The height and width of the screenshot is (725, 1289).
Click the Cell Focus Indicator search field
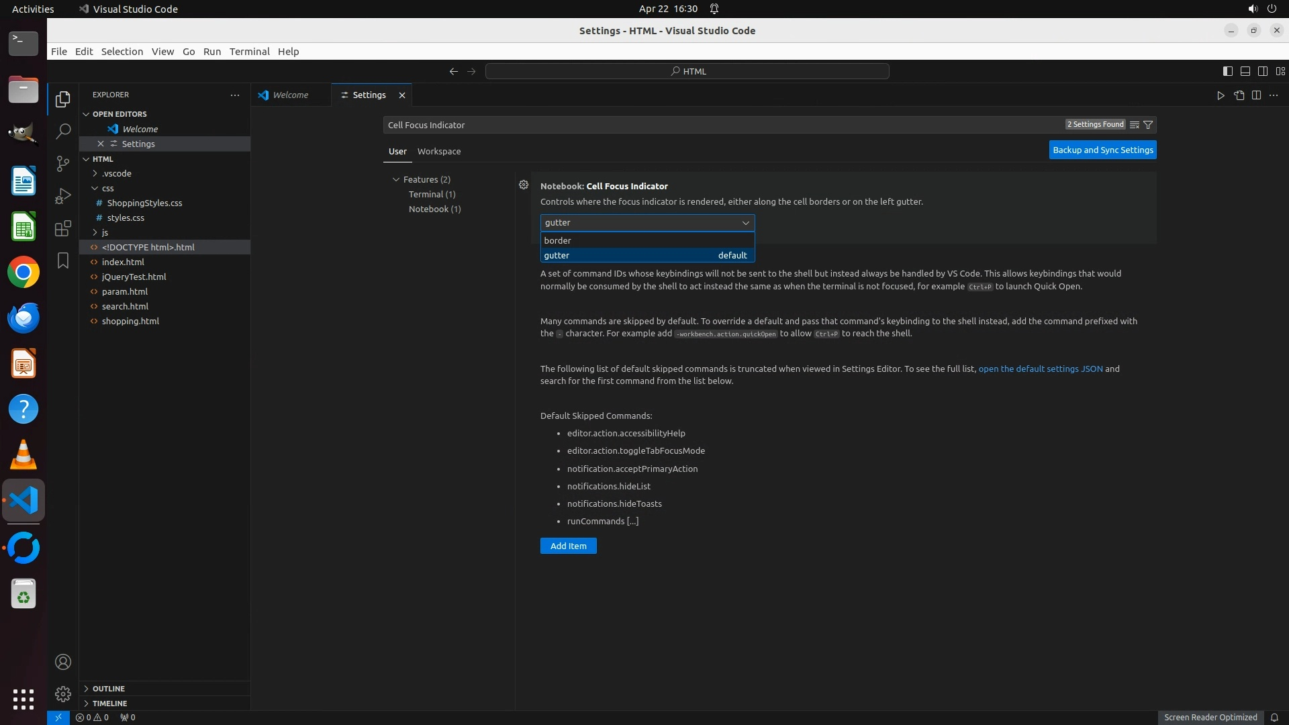671,125
